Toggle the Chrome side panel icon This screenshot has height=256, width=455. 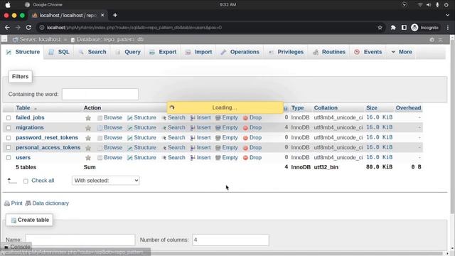tap(404, 28)
